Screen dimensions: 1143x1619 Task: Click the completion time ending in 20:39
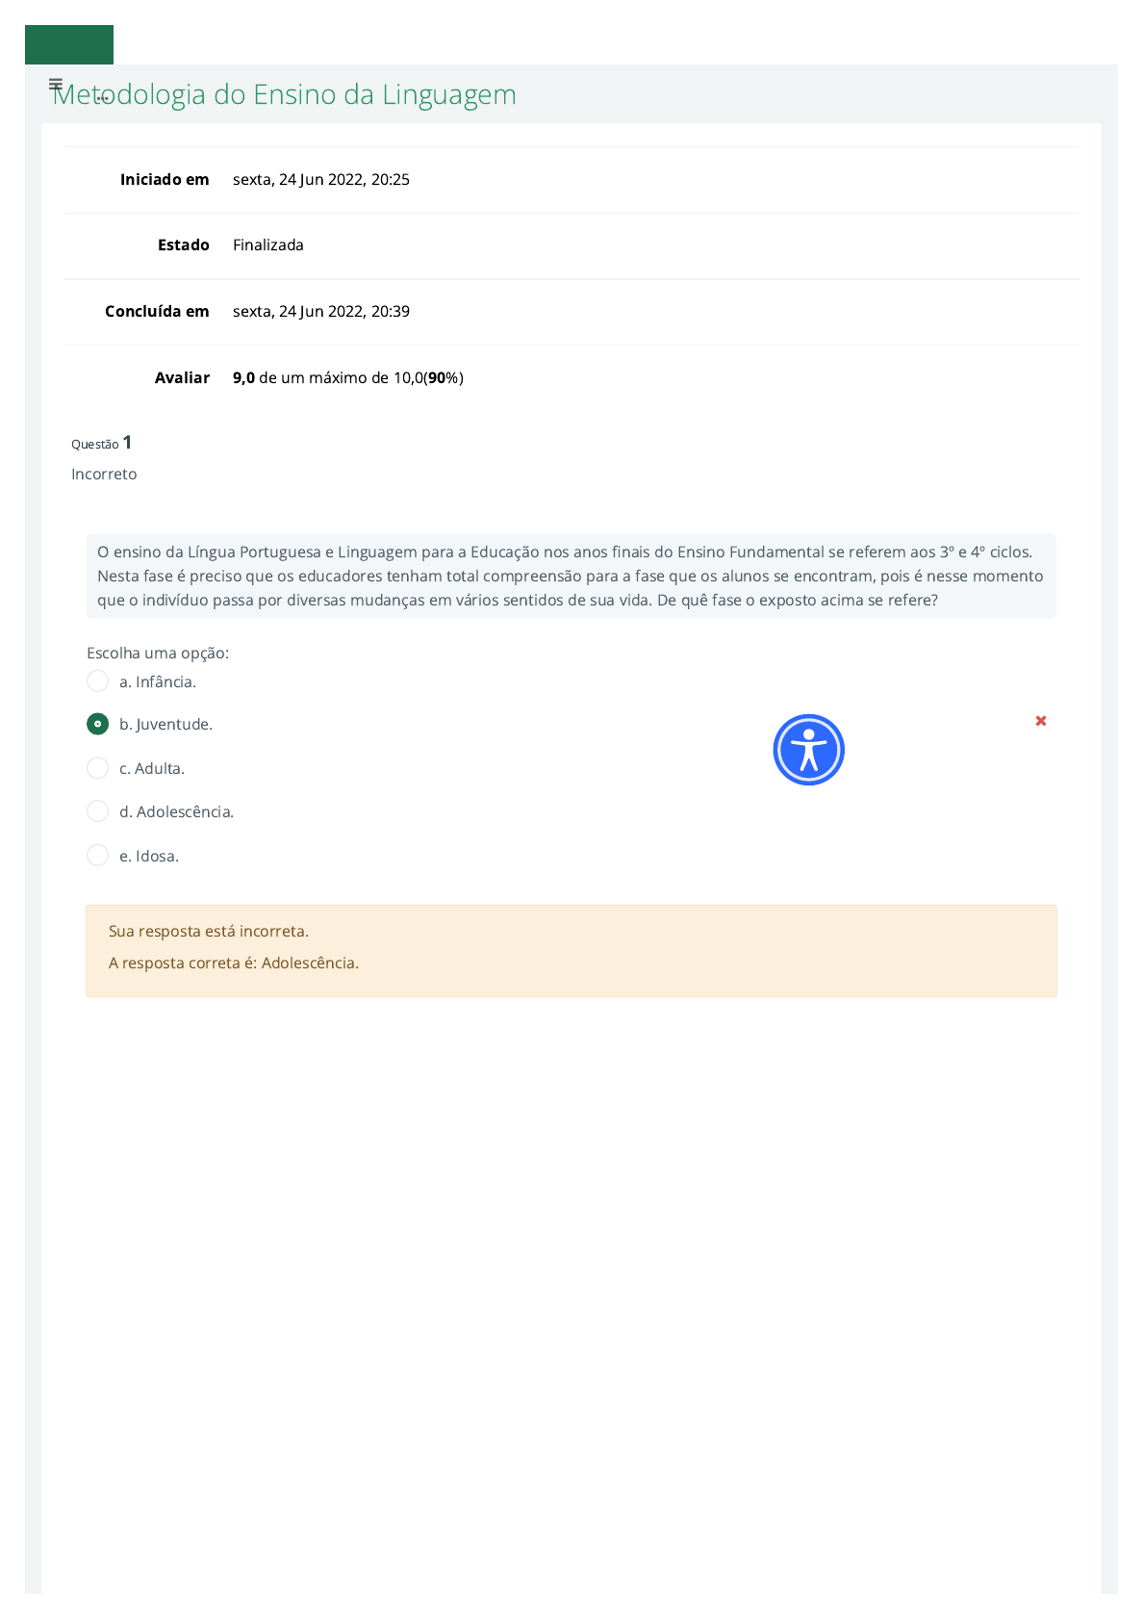[x=321, y=312]
